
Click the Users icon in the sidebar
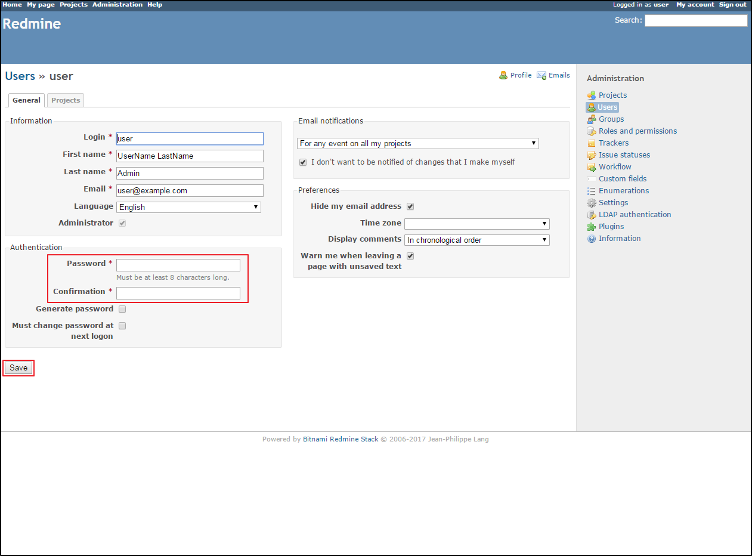click(592, 107)
